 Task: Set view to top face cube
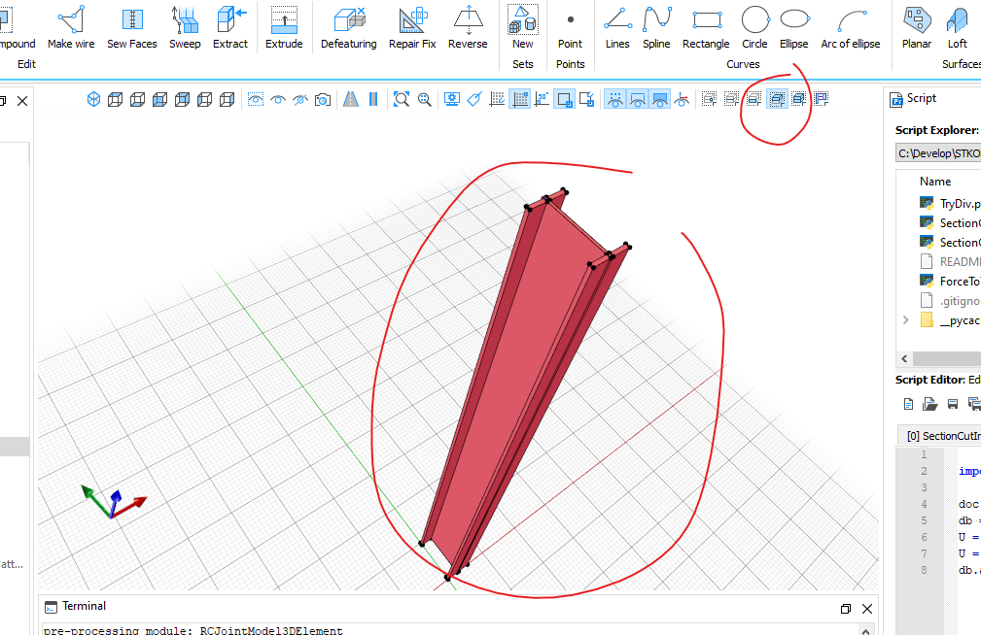(115, 99)
